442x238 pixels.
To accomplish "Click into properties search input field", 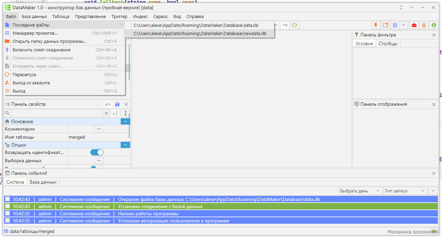I will 57,113.
